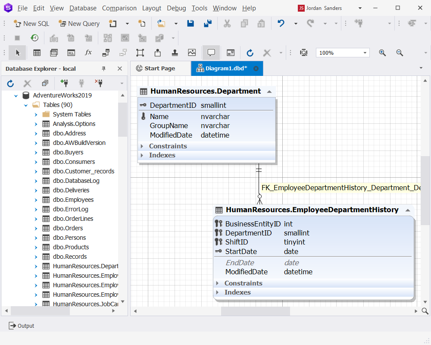Open the Layout menu
This screenshot has width=431, height=345.
(151, 8)
